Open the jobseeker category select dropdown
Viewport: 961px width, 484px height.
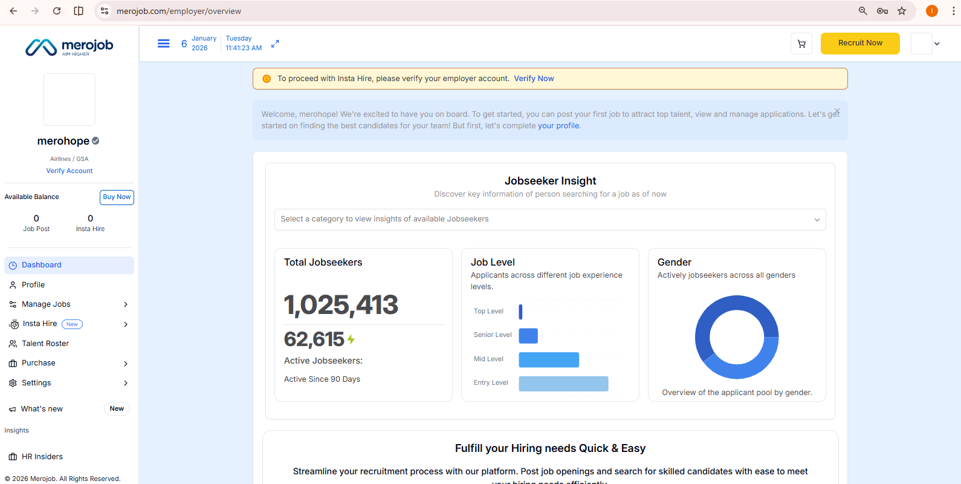tap(550, 220)
